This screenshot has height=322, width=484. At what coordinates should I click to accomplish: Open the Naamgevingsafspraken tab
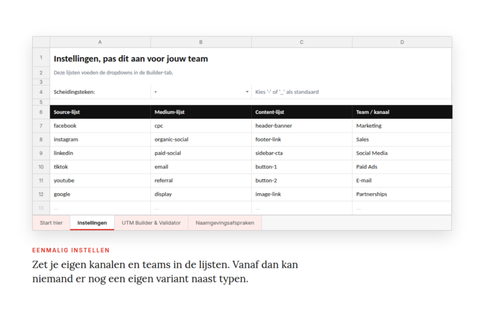[x=225, y=223]
